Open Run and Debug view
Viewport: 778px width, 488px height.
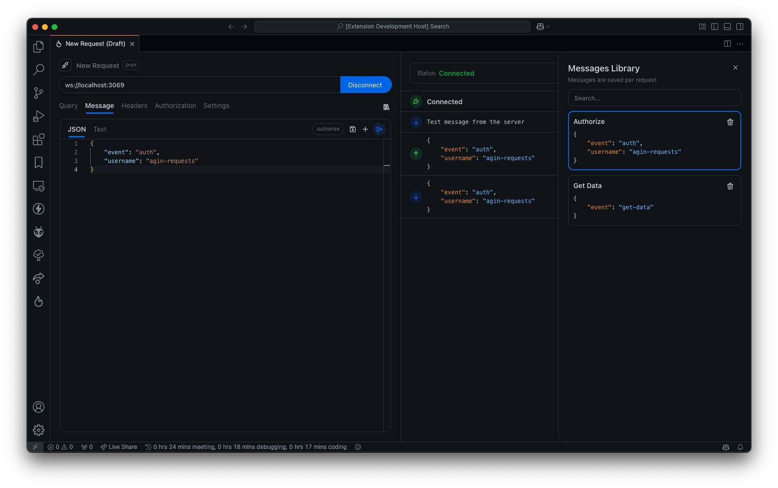(39, 116)
